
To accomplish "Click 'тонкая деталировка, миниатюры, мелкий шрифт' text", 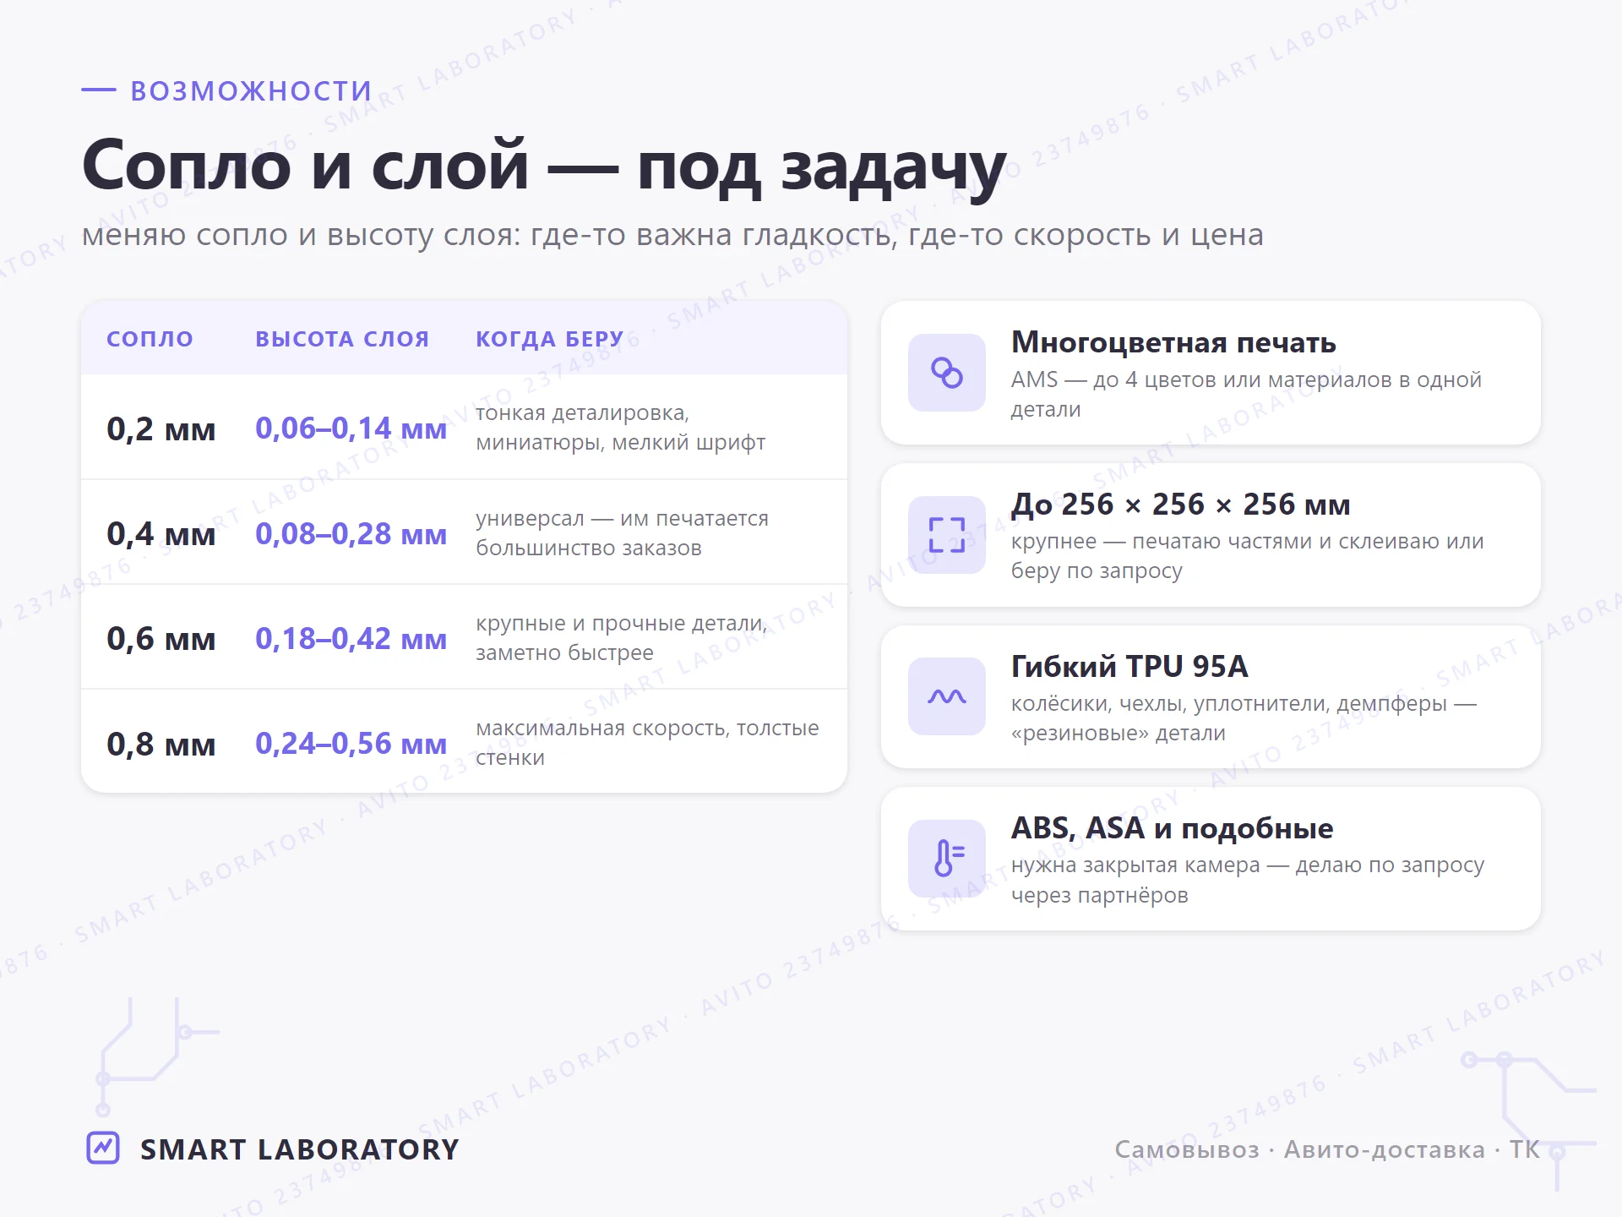I will click(x=621, y=428).
